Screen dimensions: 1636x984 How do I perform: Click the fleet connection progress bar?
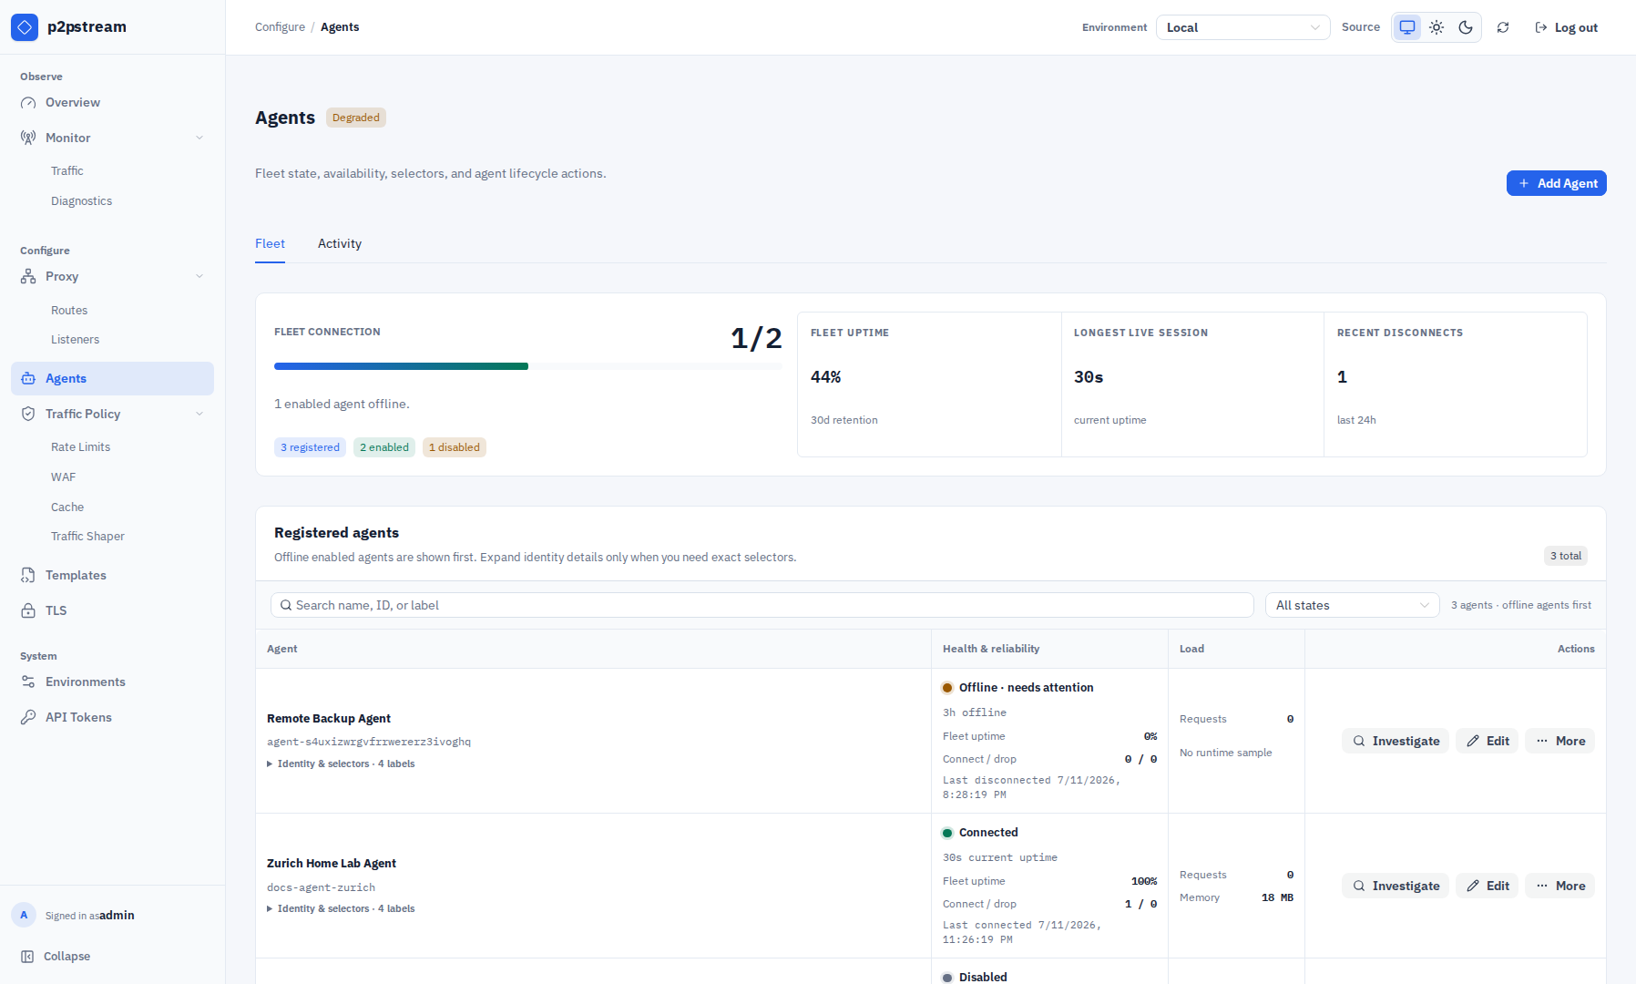pos(527,366)
